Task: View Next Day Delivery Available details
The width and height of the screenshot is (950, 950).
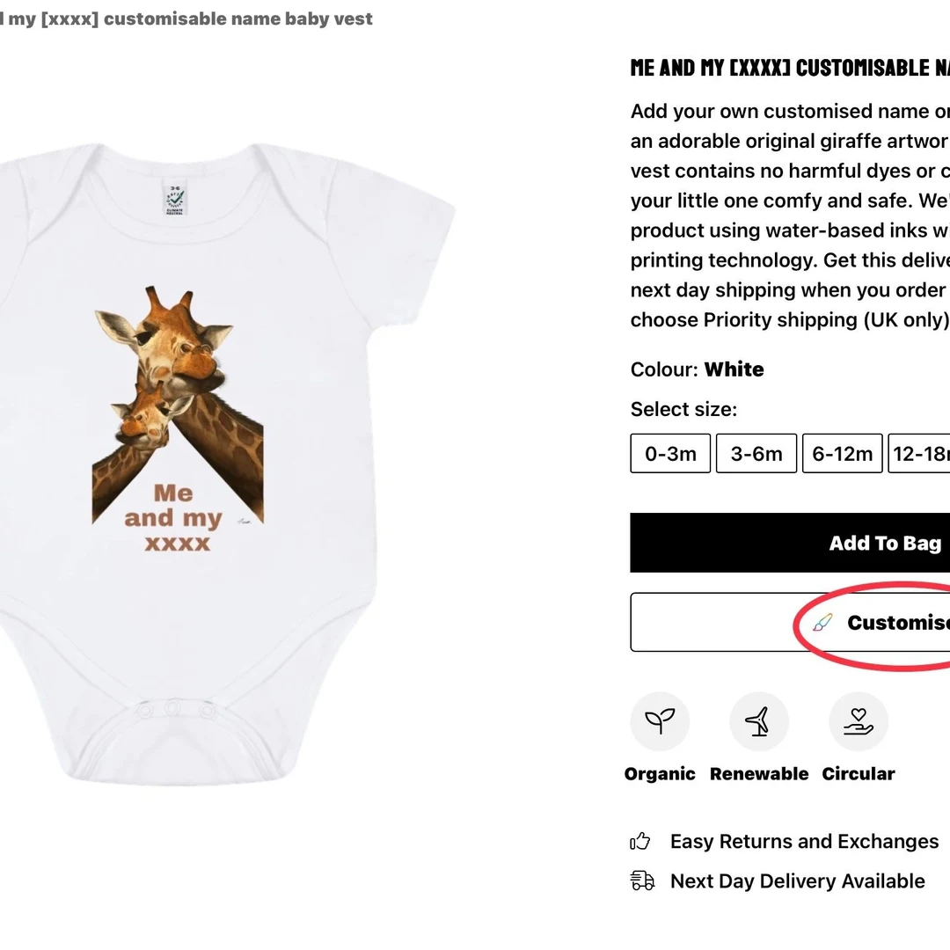Action: click(x=797, y=881)
